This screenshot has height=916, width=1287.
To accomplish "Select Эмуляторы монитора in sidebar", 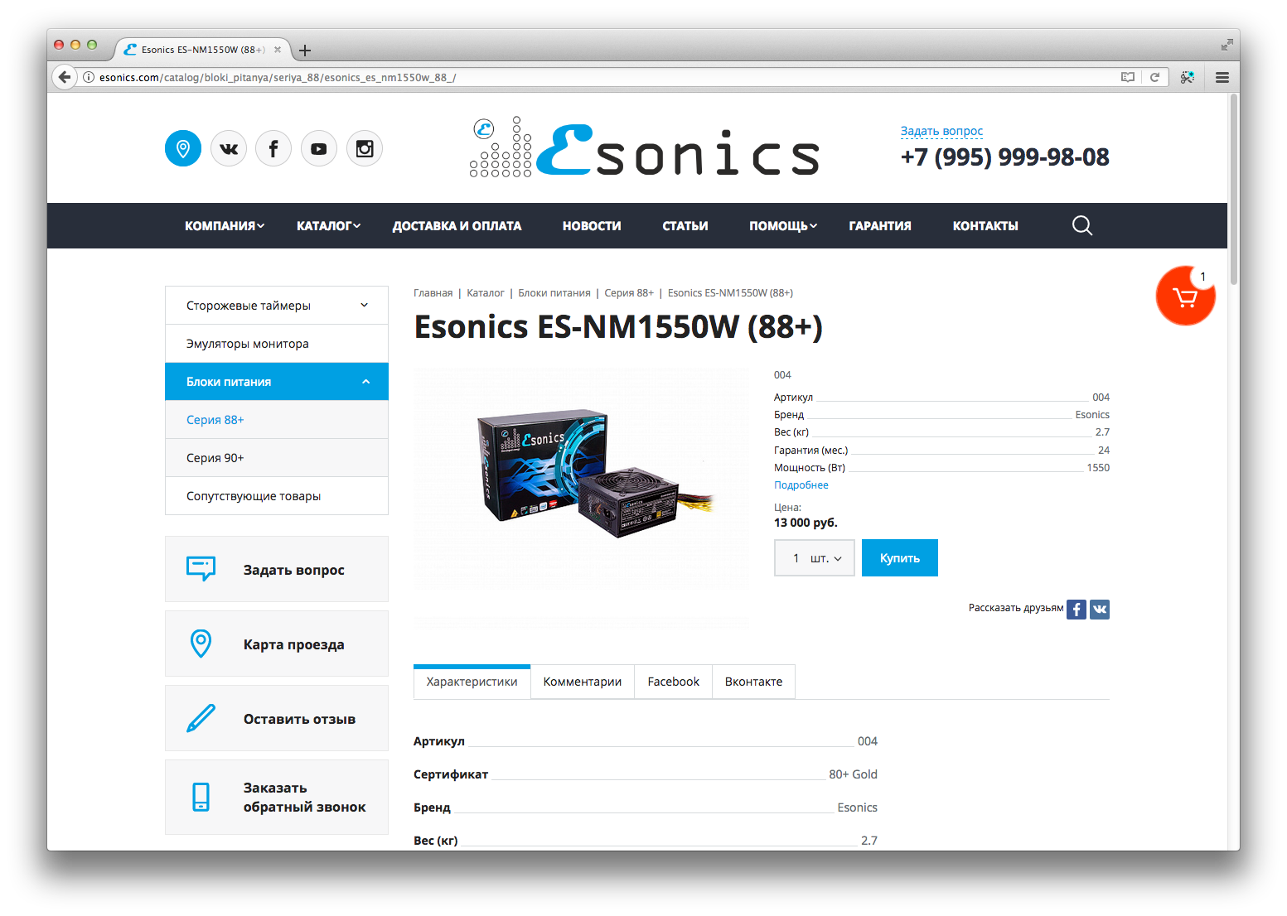I will tap(277, 344).
